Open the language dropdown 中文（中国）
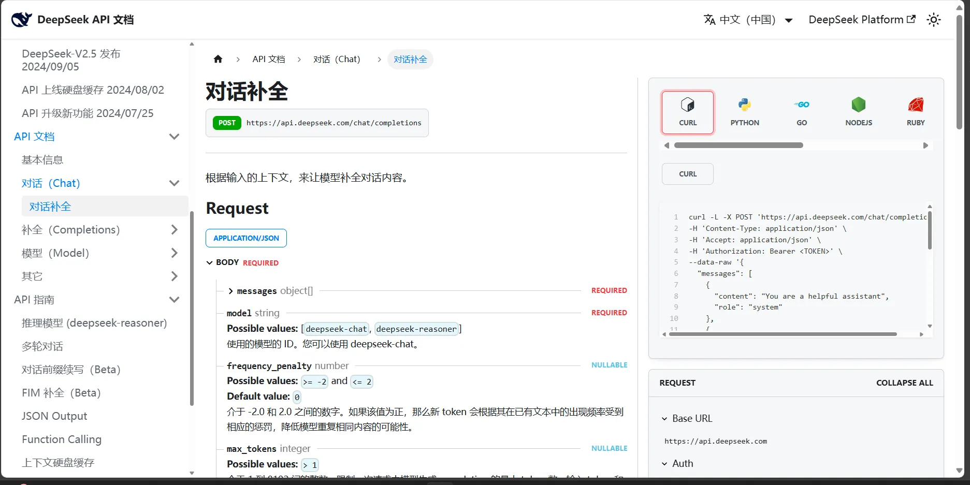Viewport: 970px width, 485px height. 748,20
